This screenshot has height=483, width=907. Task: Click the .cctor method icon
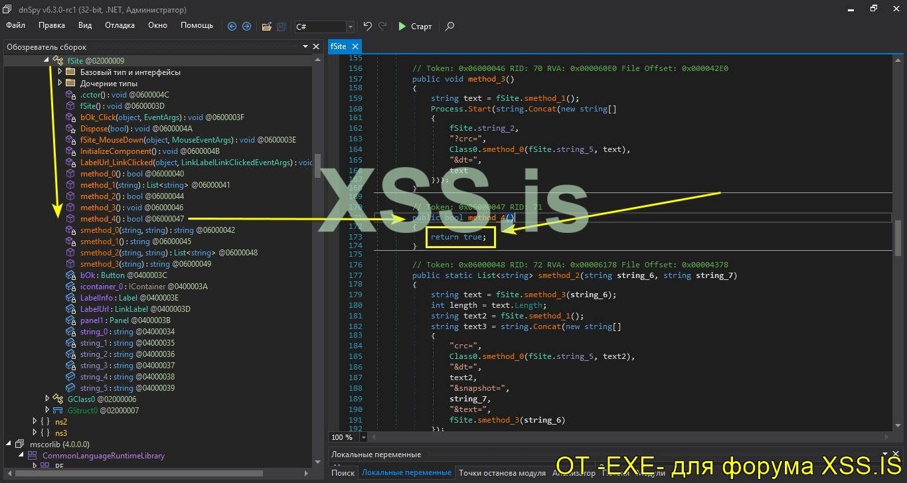click(x=71, y=95)
